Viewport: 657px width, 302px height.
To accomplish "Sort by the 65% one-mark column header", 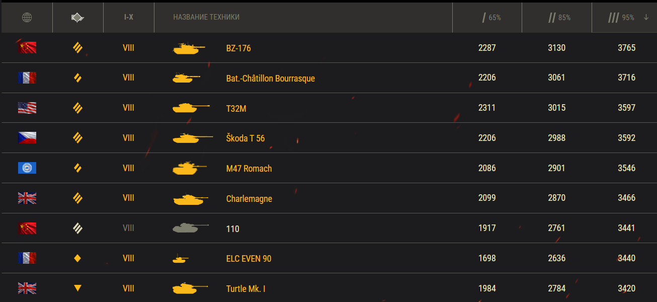I will (x=491, y=18).
